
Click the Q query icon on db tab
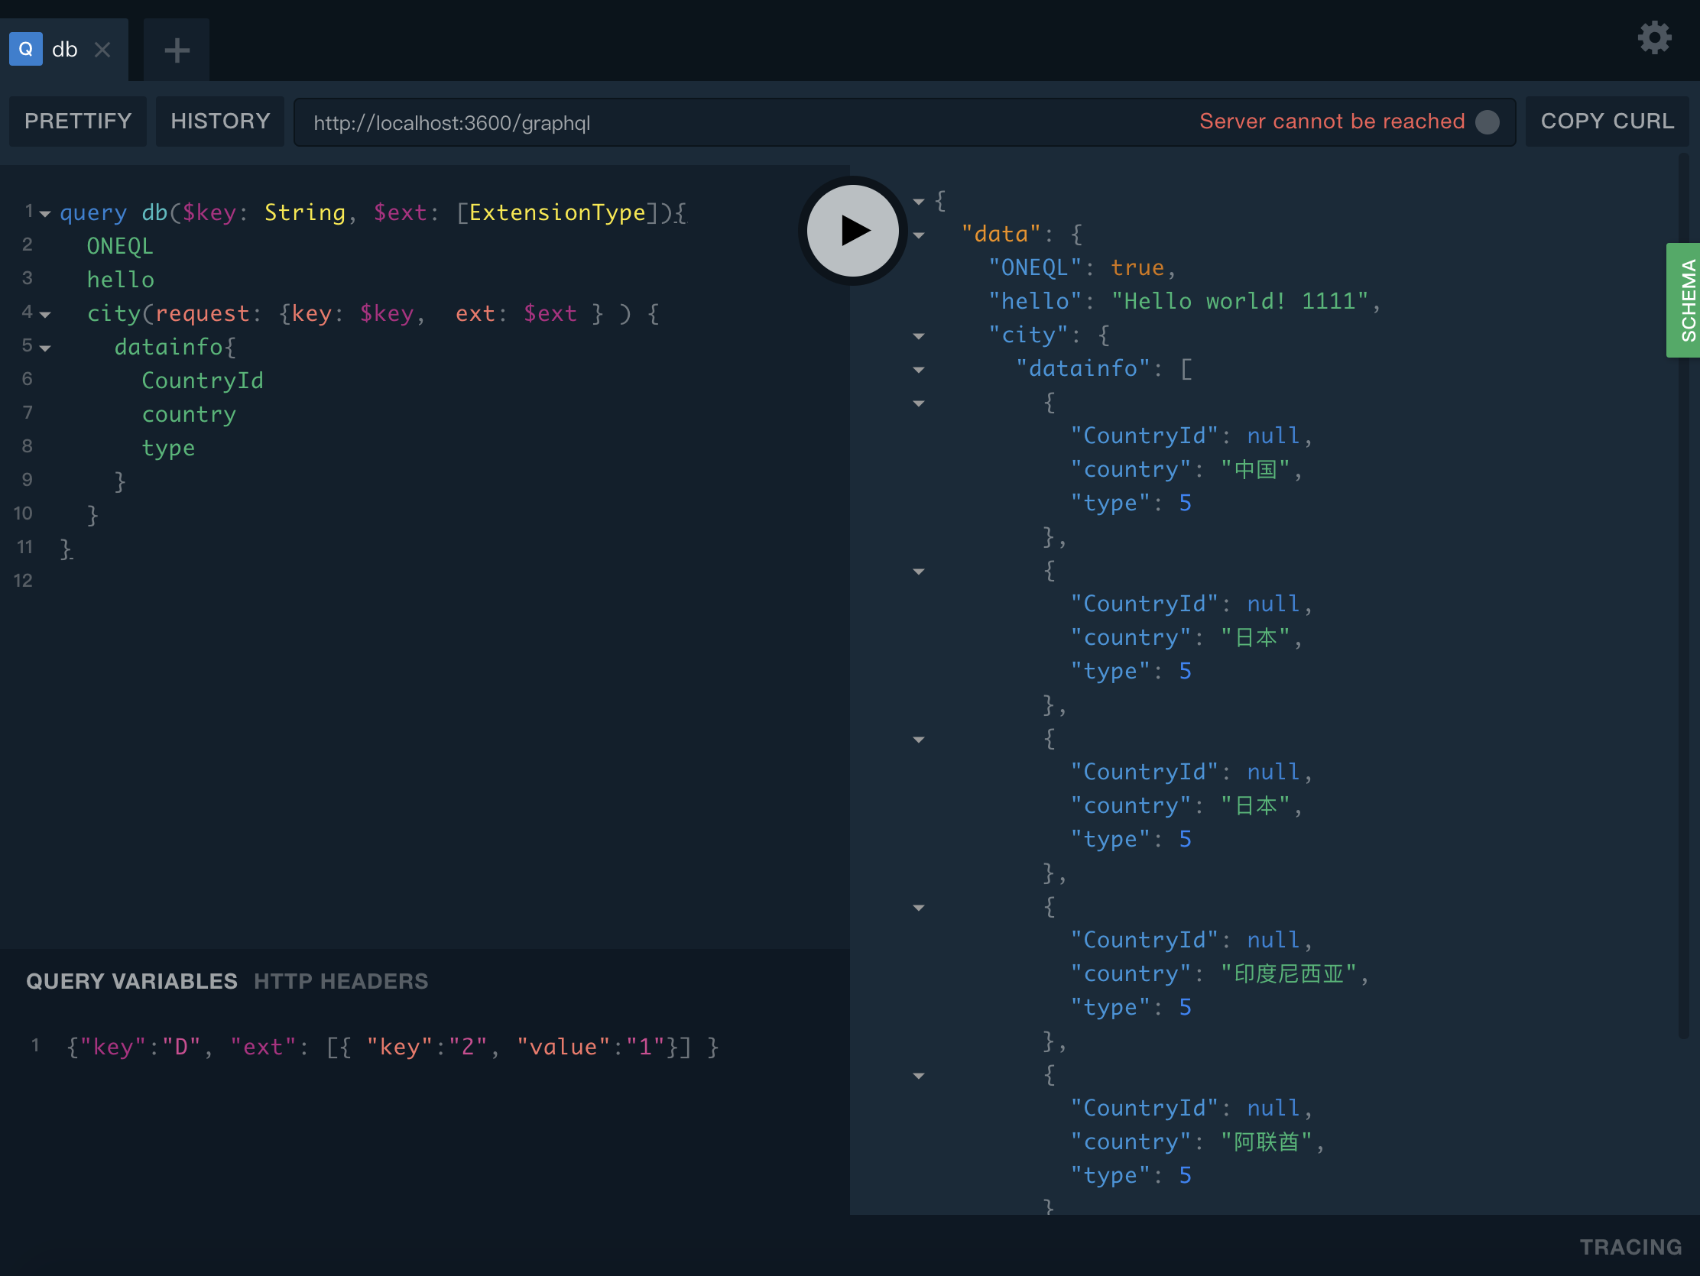click(25, 49)
